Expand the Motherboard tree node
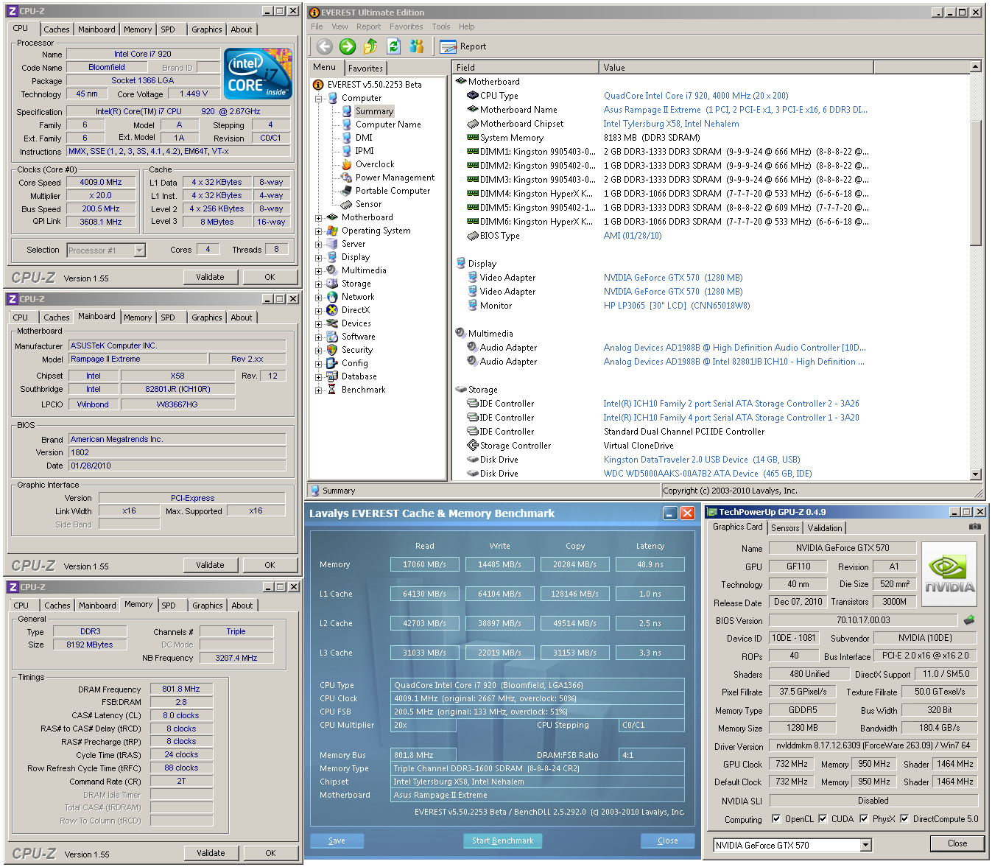The image size is (992, 867). [319, 217]
